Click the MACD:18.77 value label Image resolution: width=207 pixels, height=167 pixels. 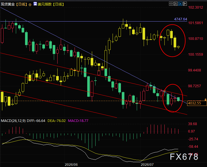[78, 121]
